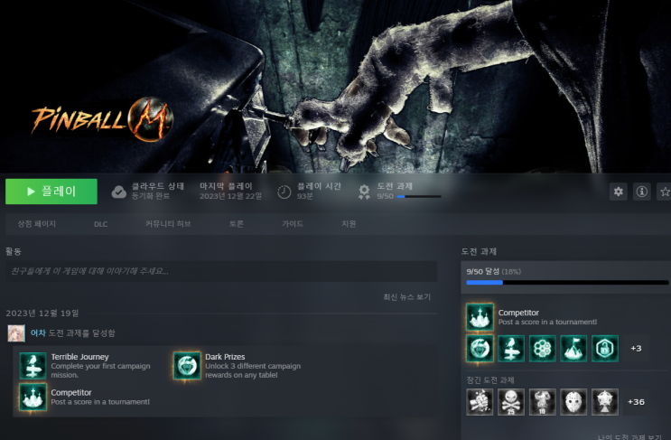The image size is (671, 440).
Task: Click the revolver cylinder unlocked achievement icon
Action: click(542, 349)
